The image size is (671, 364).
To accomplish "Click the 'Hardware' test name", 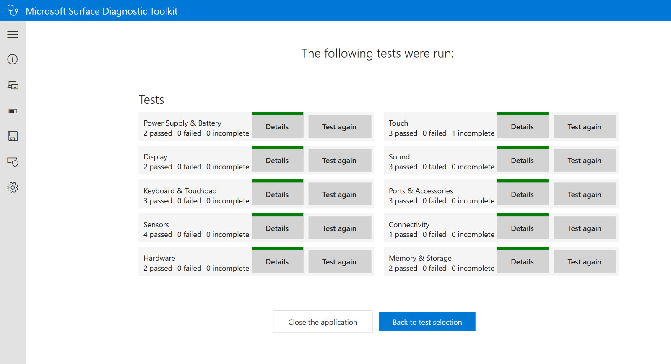I will coord(159,258).
